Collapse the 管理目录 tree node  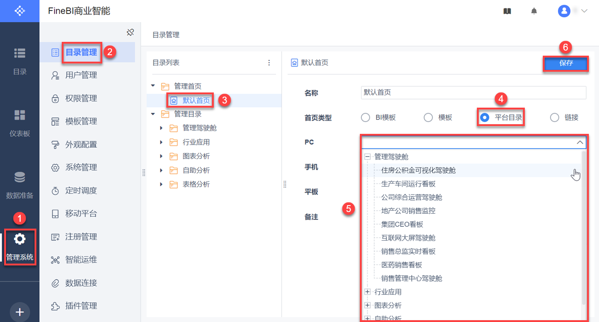click(x=153, y=114)
